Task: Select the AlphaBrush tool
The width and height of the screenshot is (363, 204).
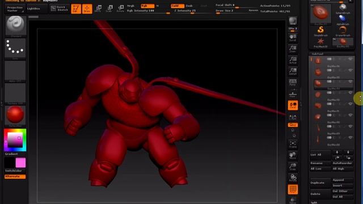Action: pos(343,20)
